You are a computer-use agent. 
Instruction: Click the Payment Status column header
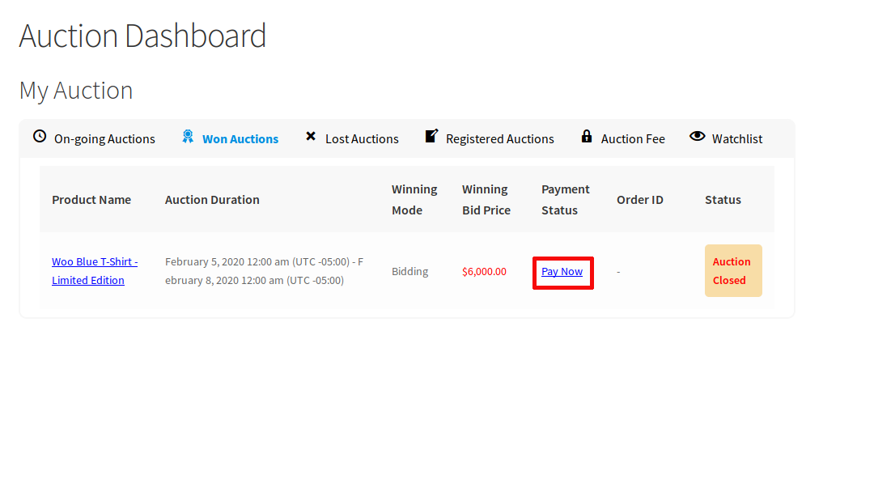pyautogui.click(x=565, y=200)
